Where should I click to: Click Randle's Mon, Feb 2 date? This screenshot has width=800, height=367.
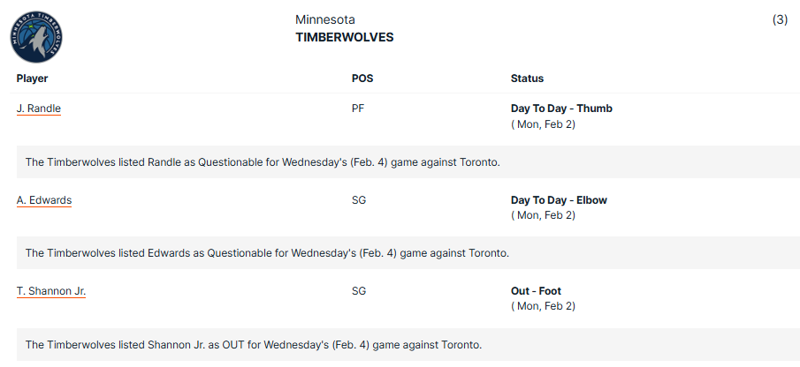coord(543,124)
